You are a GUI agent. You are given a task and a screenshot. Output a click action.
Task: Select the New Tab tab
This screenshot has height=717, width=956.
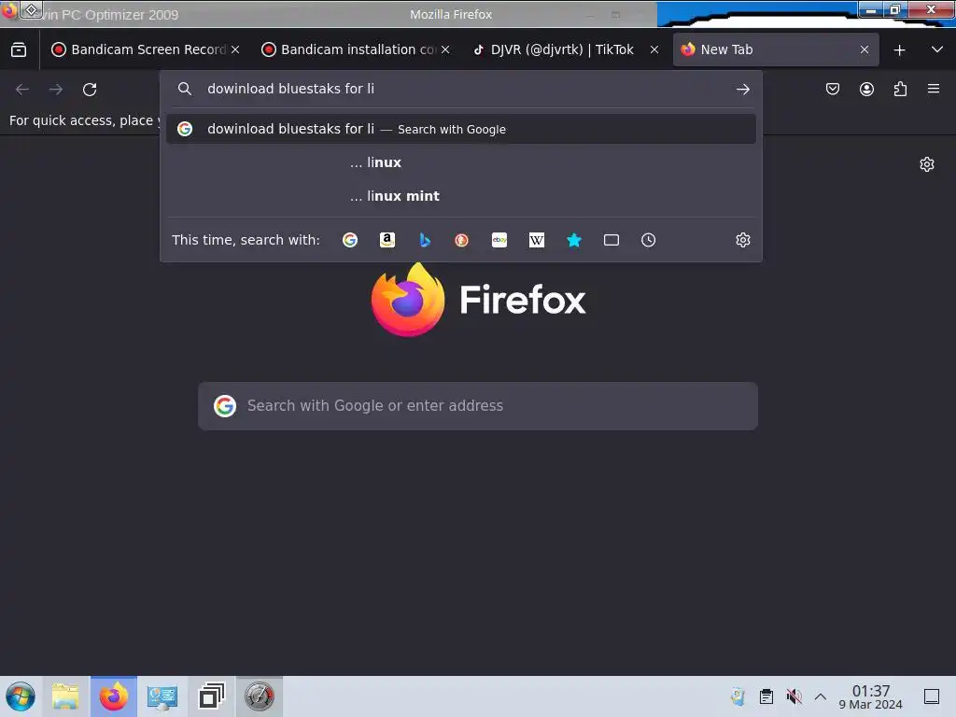[x=776, y=49]
